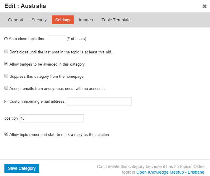Click the 'position' field label text
Image resolution: width=210 pixels, height=176 pixels.
coord(11,118)
